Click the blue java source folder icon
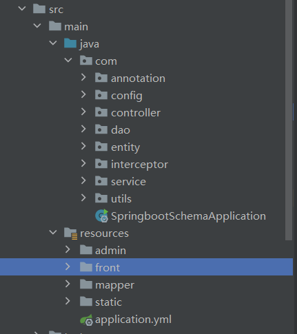Image resolution: width=297 pixels, height=334 pixels. point(70,43)
